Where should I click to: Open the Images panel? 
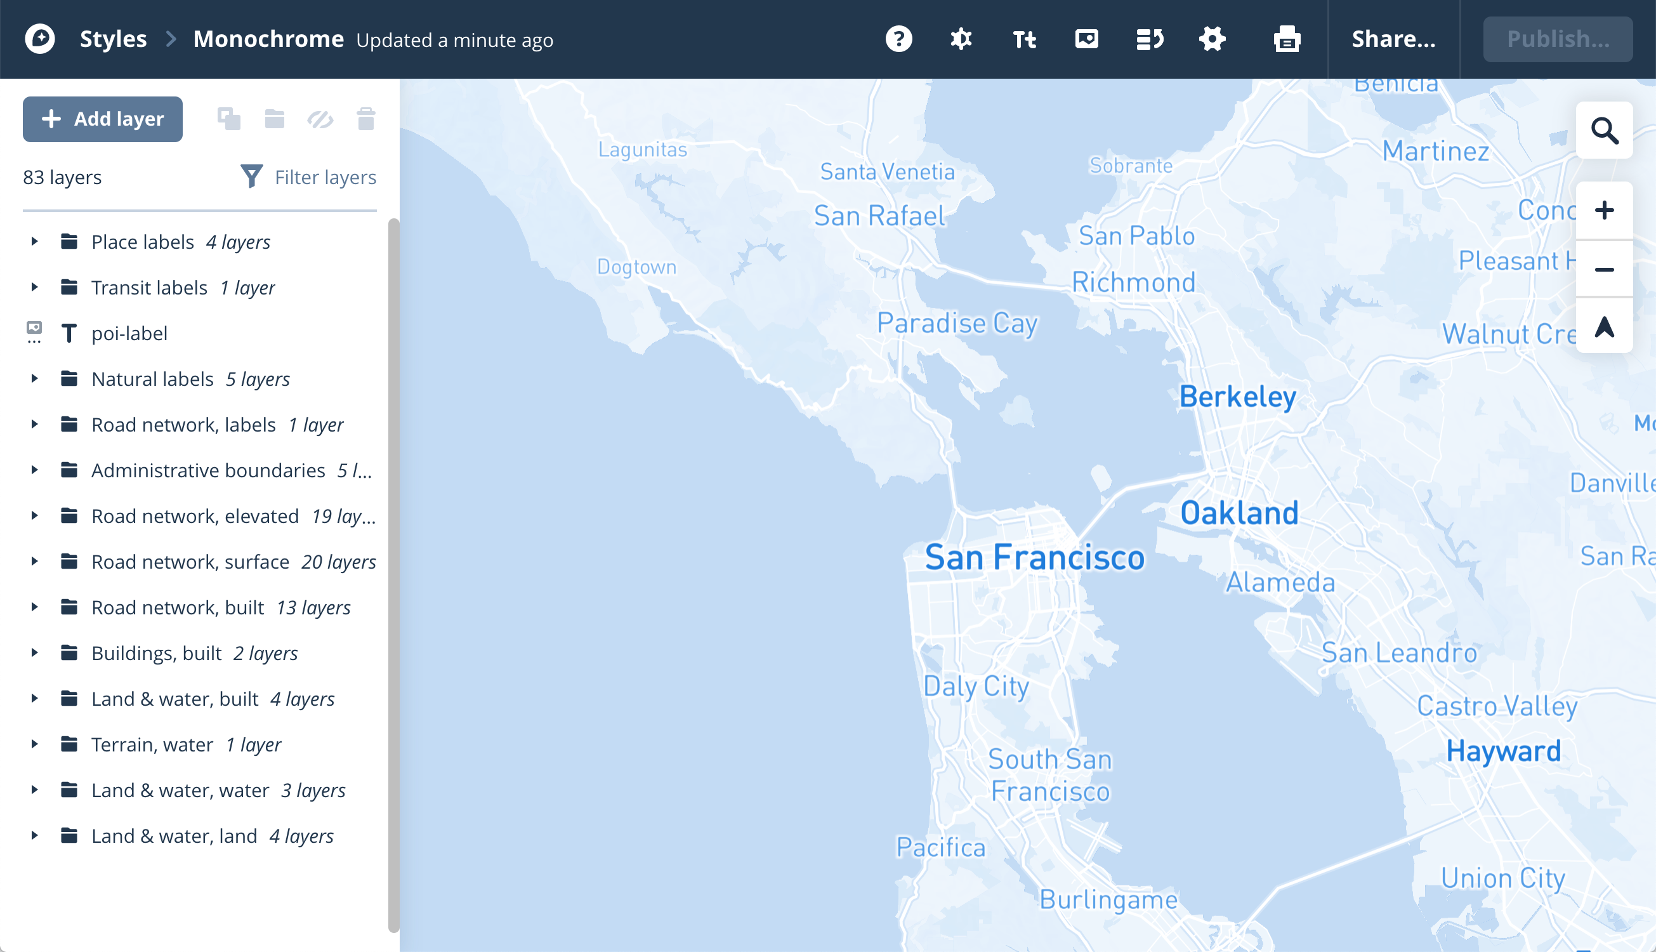pyautogui.click(x=1086, y=39)
